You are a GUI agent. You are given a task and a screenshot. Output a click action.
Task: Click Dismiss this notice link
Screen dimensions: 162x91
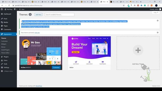pos(44,27)
